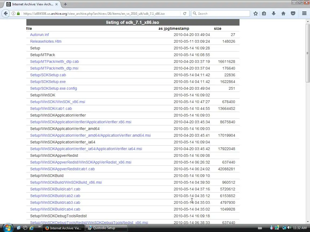Click the 'listing of sdk_7.1_x86.iso' heading
Image resolution: width=310 pixels, height=232 pixels.
(132, 22)
